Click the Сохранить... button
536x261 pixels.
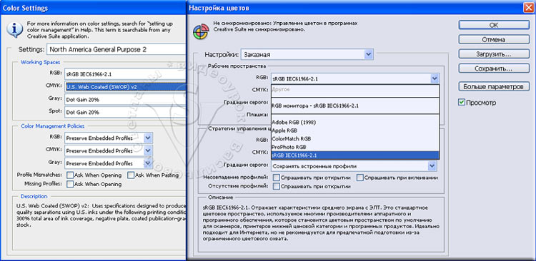point(494,68)
